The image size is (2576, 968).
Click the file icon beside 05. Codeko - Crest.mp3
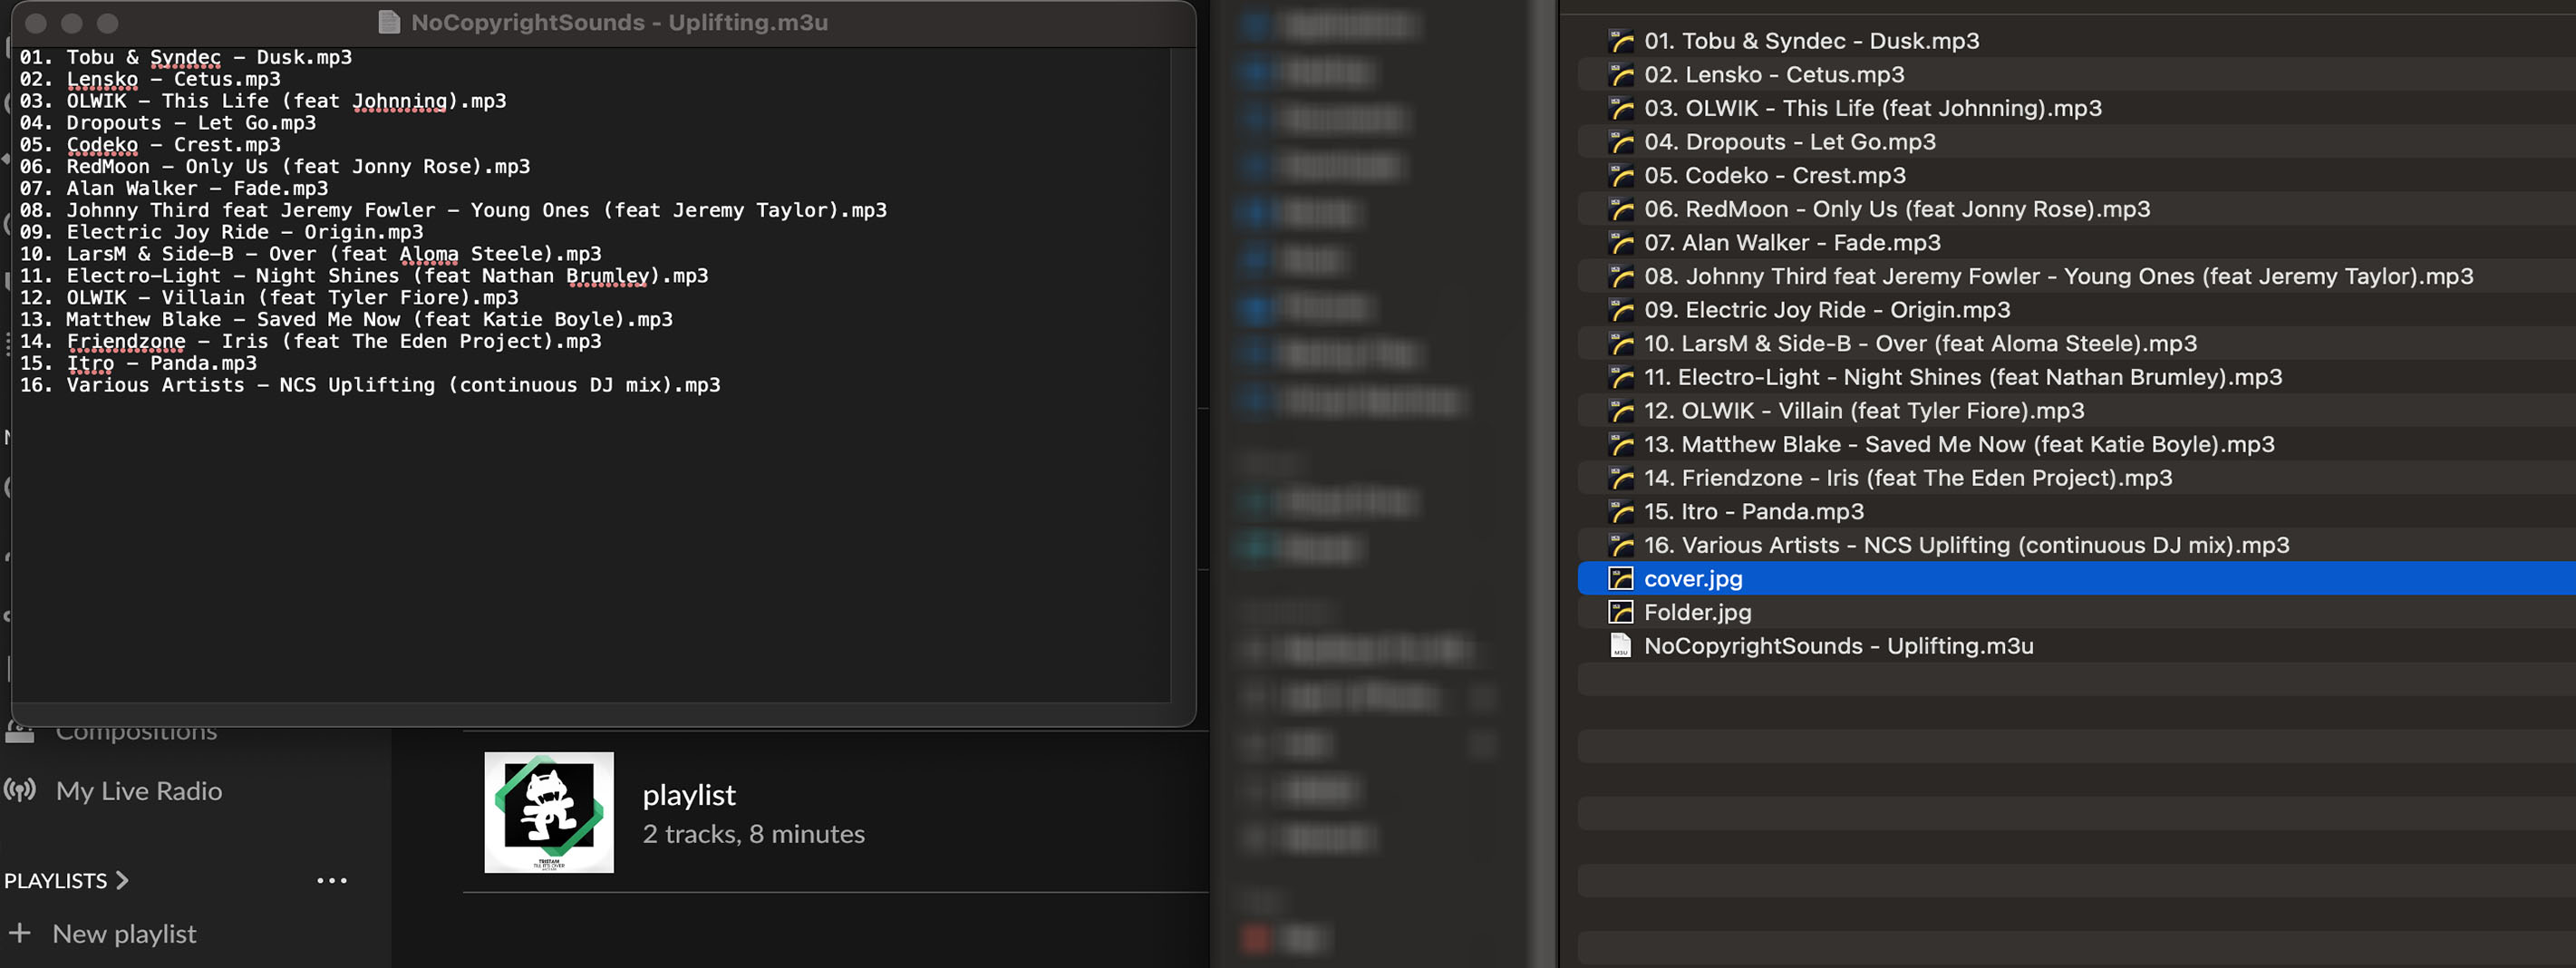pos(1620,176)
